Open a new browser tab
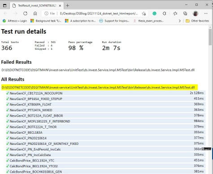The image size is (213, 174). pyautogui.click(x=68, y=6)
